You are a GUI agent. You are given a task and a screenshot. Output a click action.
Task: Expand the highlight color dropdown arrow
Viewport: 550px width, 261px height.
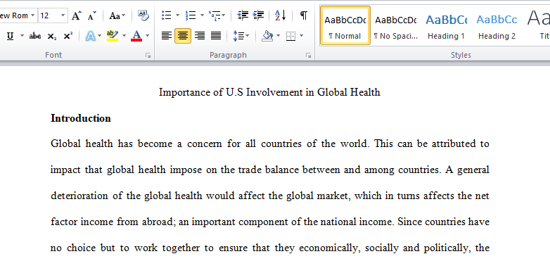124,36
